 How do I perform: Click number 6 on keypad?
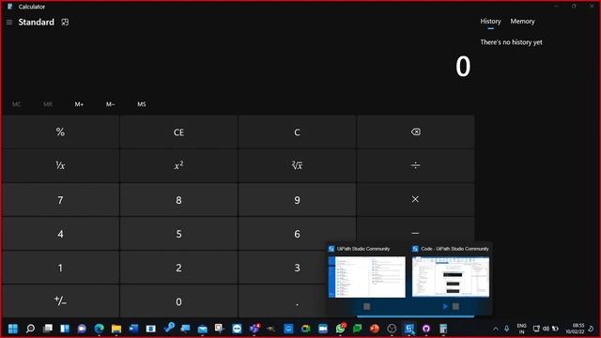[x=297, y=234]
